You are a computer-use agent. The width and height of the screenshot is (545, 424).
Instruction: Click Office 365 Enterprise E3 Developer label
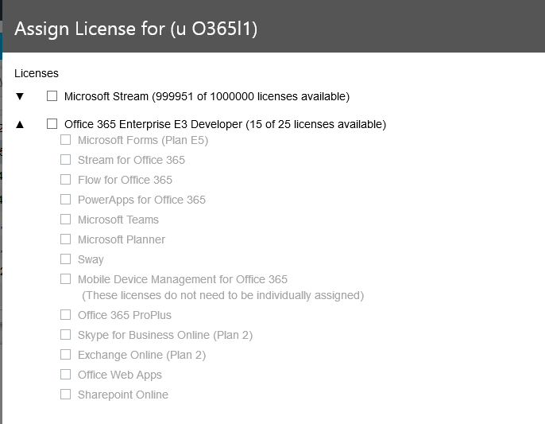(x=226, y=124)
